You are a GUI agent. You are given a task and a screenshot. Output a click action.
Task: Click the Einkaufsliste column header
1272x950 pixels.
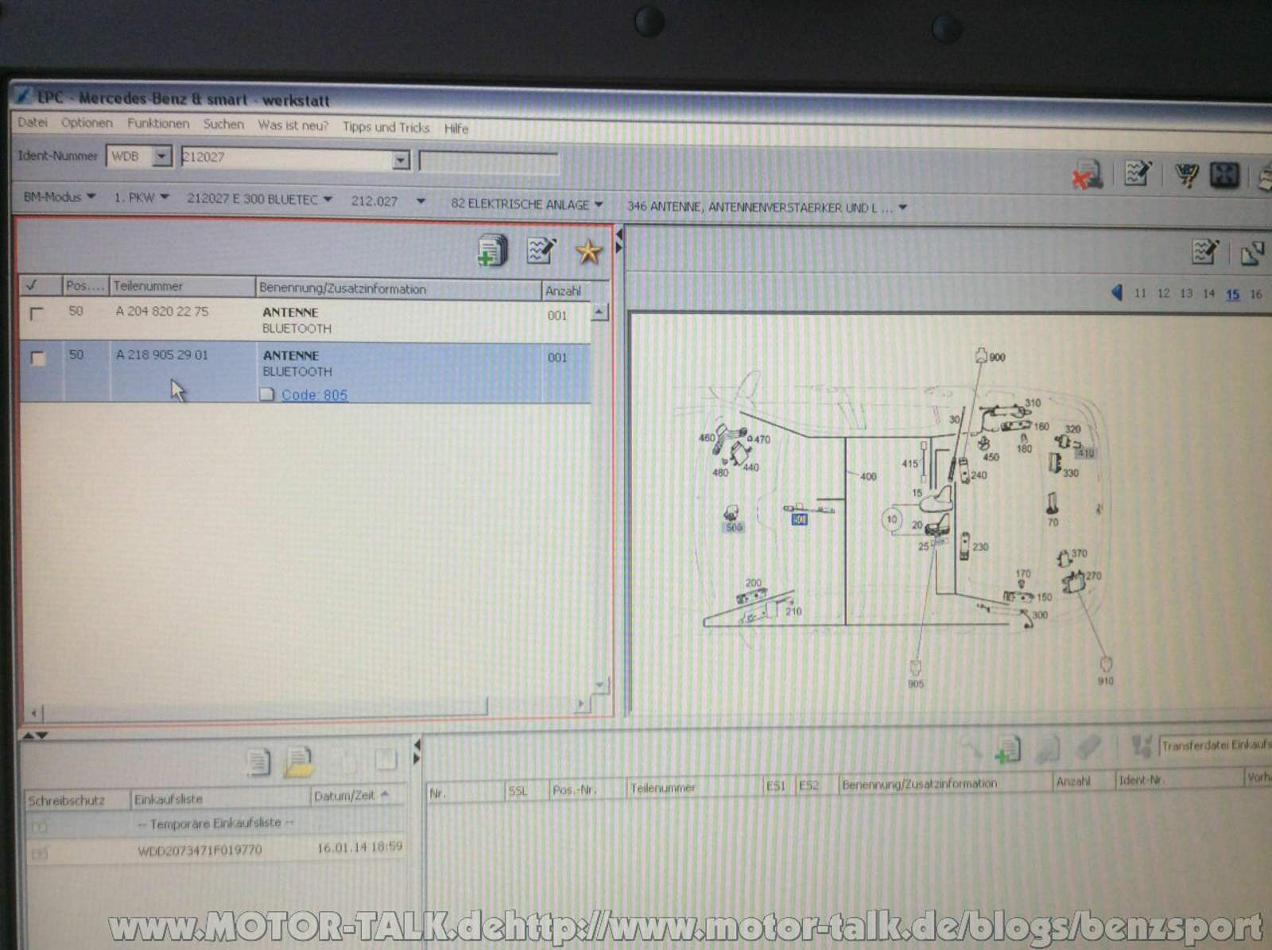click(x=220, y=799)
